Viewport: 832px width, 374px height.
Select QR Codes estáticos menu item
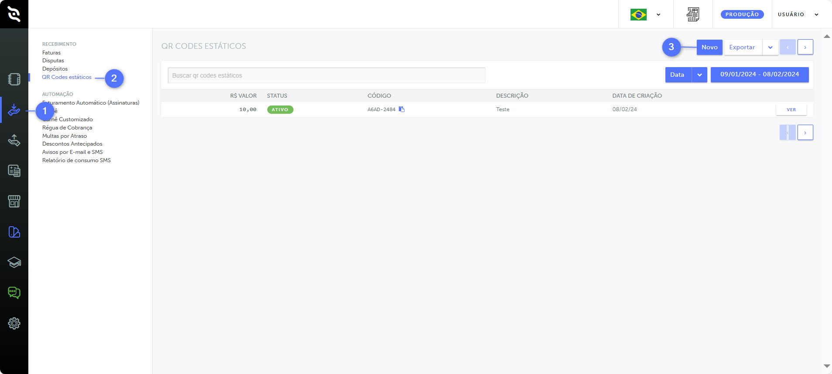[67, 77]
